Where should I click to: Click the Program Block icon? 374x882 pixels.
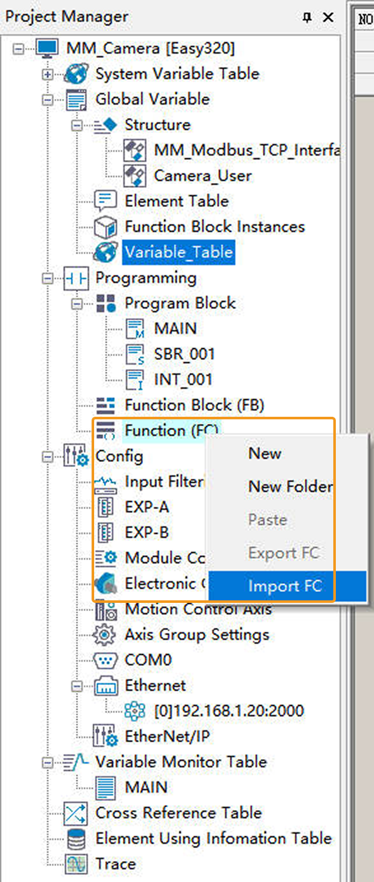tap(106, 303)
